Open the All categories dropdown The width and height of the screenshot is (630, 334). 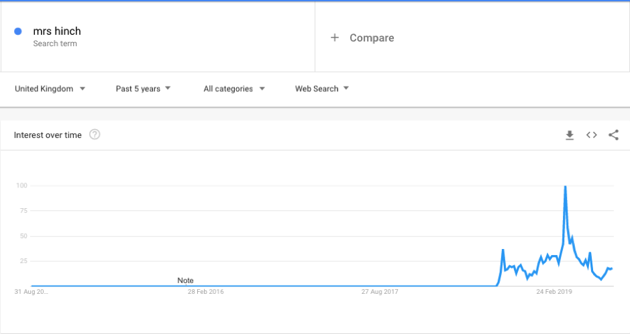(234, 88)
